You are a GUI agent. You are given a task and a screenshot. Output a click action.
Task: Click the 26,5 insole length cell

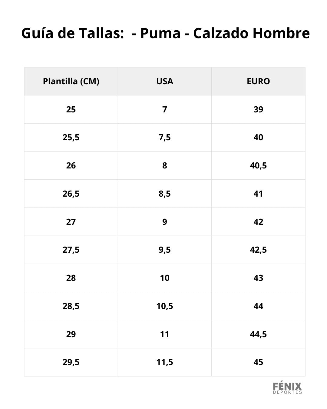click(x=71, y=194)
